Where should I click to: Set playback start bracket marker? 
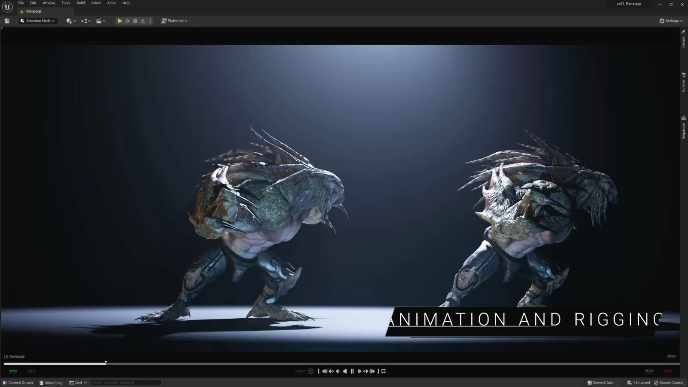pos(319,371)
